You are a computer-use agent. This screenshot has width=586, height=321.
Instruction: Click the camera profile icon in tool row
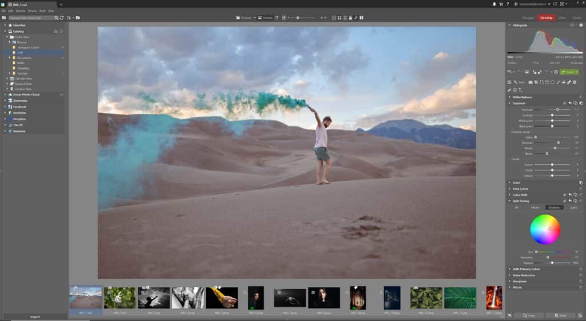pos(530,82)
